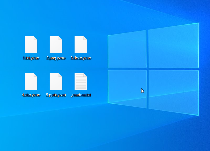Click the 5.pptx.yzoo file icon
210x151 pixels.
click(56, 82)
